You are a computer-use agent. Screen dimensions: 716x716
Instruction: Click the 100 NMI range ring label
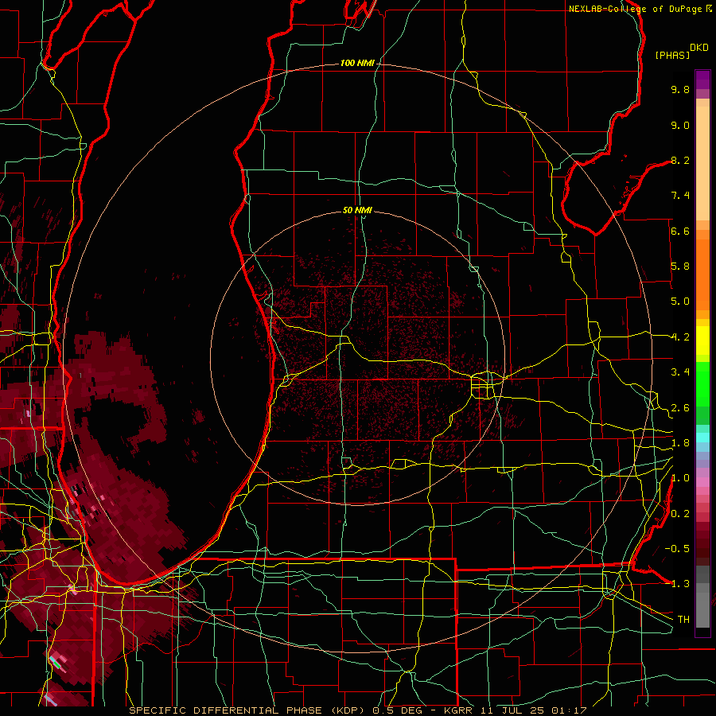click(x=357, y=63)
